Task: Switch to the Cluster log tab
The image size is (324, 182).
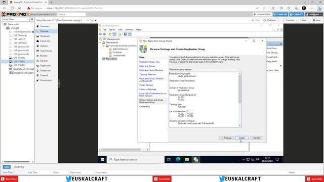Action: [x=19, y=167]
